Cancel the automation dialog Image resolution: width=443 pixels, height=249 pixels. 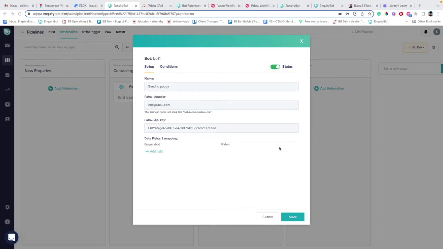pos(268,217)
